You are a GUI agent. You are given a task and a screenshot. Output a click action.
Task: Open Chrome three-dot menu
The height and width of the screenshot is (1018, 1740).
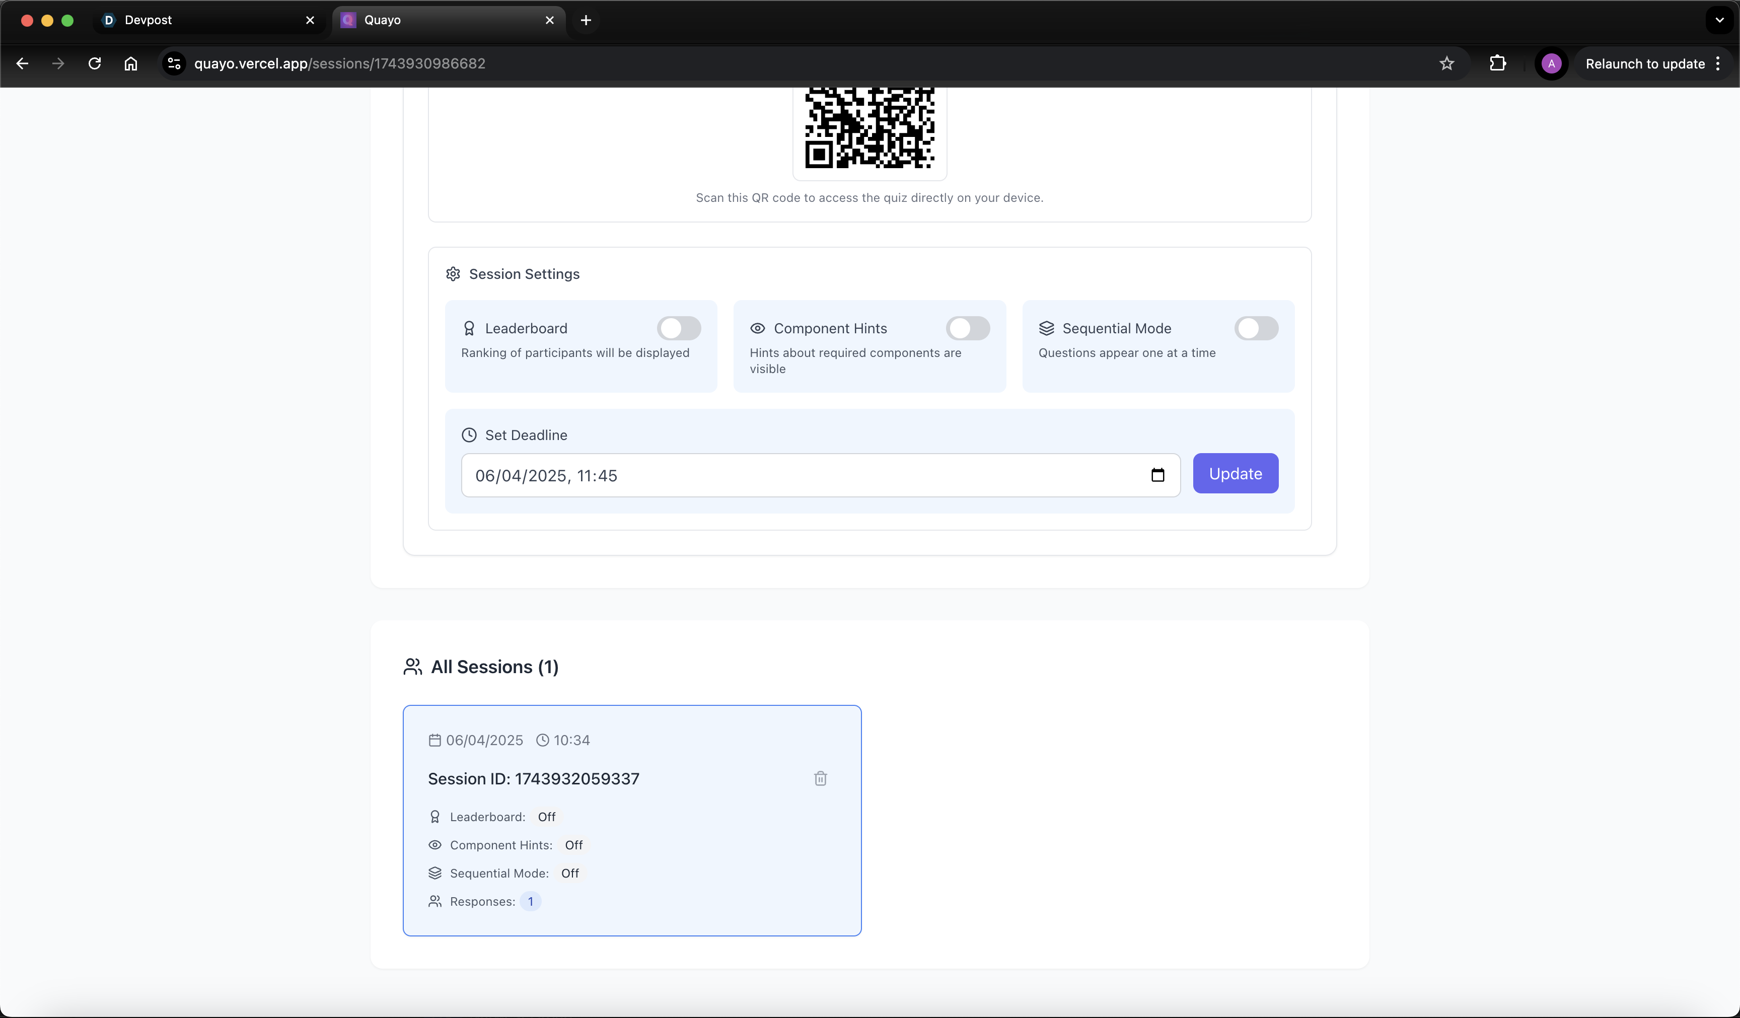pyautogui.click(x=1718, y=63)
